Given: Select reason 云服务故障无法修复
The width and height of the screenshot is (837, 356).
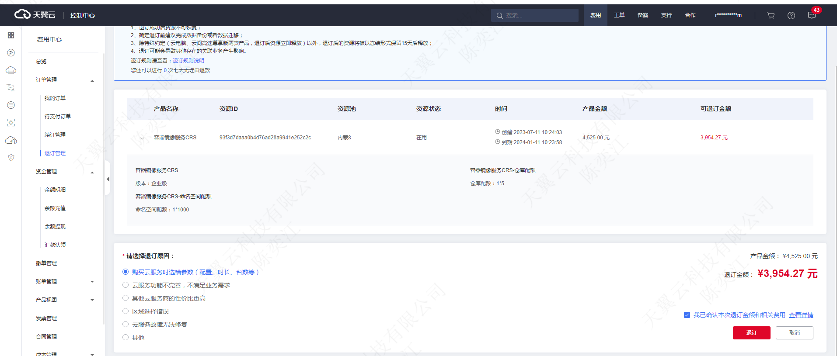Looking at the screenshot, I should tap(126, 324).
